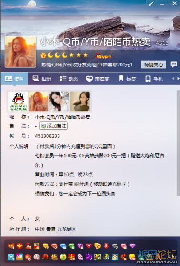Viewport: 180px width, 266px height.
Task: Click the purple S diamond badge
Action: pyautogui.click(x=80, y=246)
